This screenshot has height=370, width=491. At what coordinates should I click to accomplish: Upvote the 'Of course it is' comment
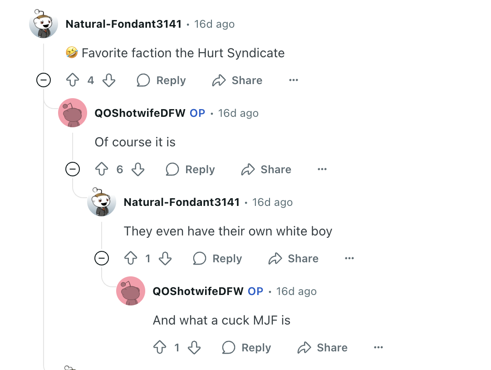(102, 169)
